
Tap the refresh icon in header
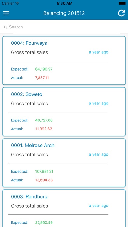click(x=121, y=13)
